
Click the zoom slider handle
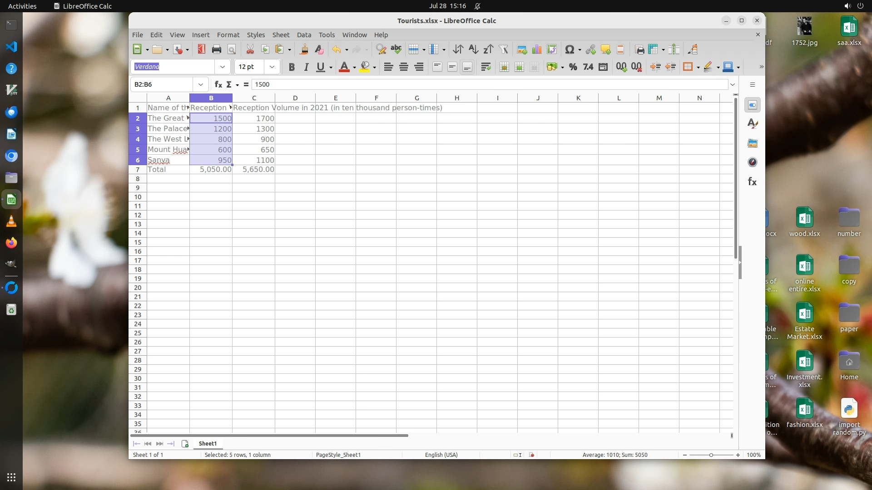click(711, 455)
